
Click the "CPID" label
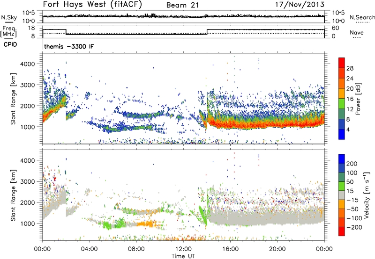10,44
